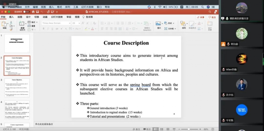Click the 图片 picture insert icon

point(159,24)
